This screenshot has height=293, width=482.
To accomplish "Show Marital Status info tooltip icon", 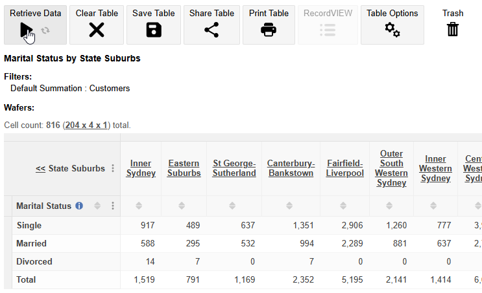I will (x=79, y=206).
